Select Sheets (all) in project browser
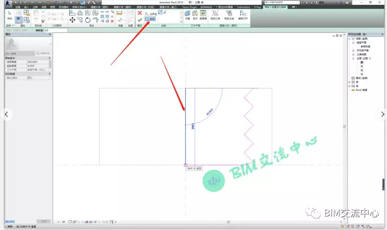The image size is (387, 230). tap(362, 78)
